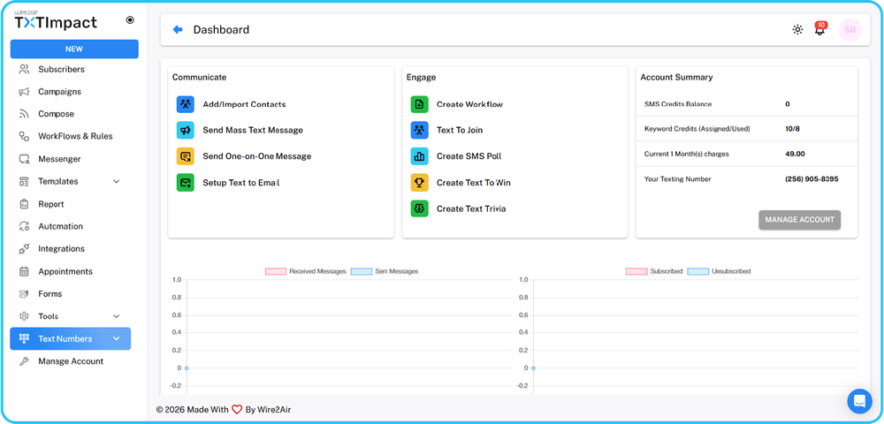Click the Add/Import Contacts icon
The width and height of the screenshot is (884, 424).
pos(185,104)
